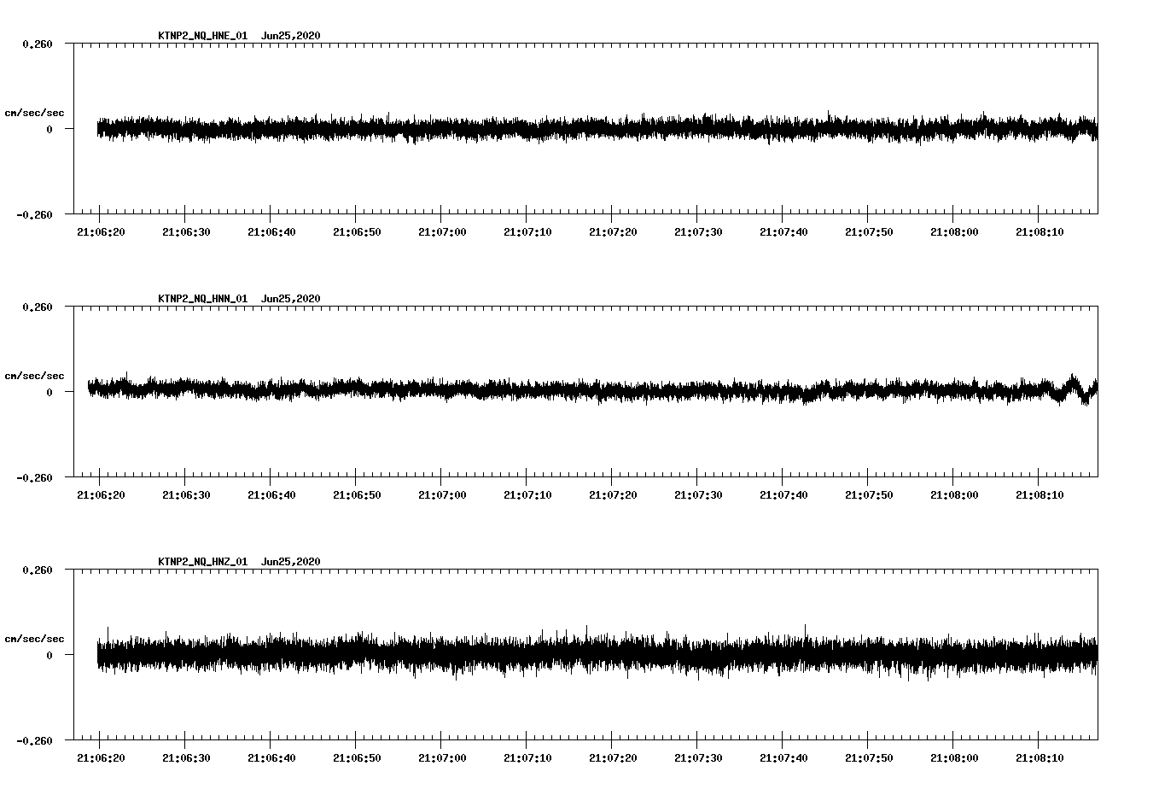Click the 21:07:40 time label under HNE plot

pos(783,232)
